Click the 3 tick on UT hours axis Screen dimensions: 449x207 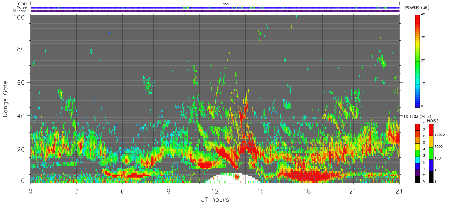pos(77,191)
